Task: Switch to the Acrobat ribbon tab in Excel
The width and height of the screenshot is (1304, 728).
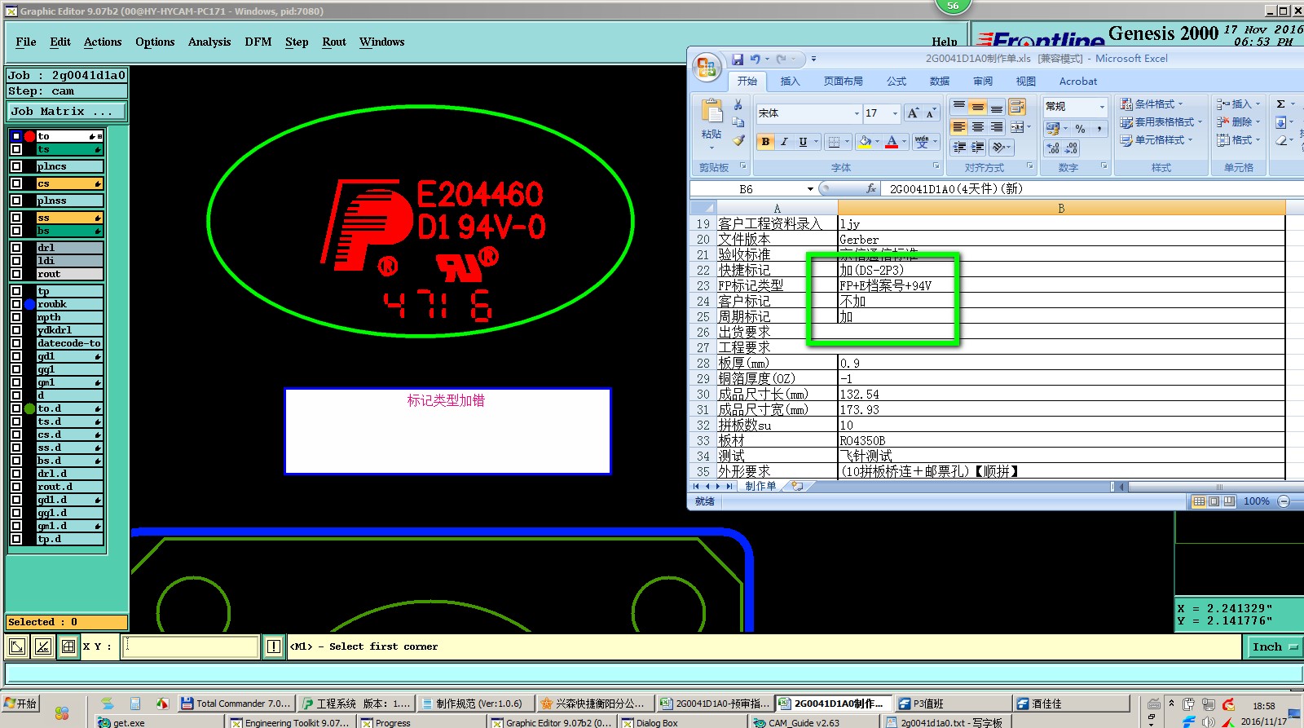Action: point(1078,82)
